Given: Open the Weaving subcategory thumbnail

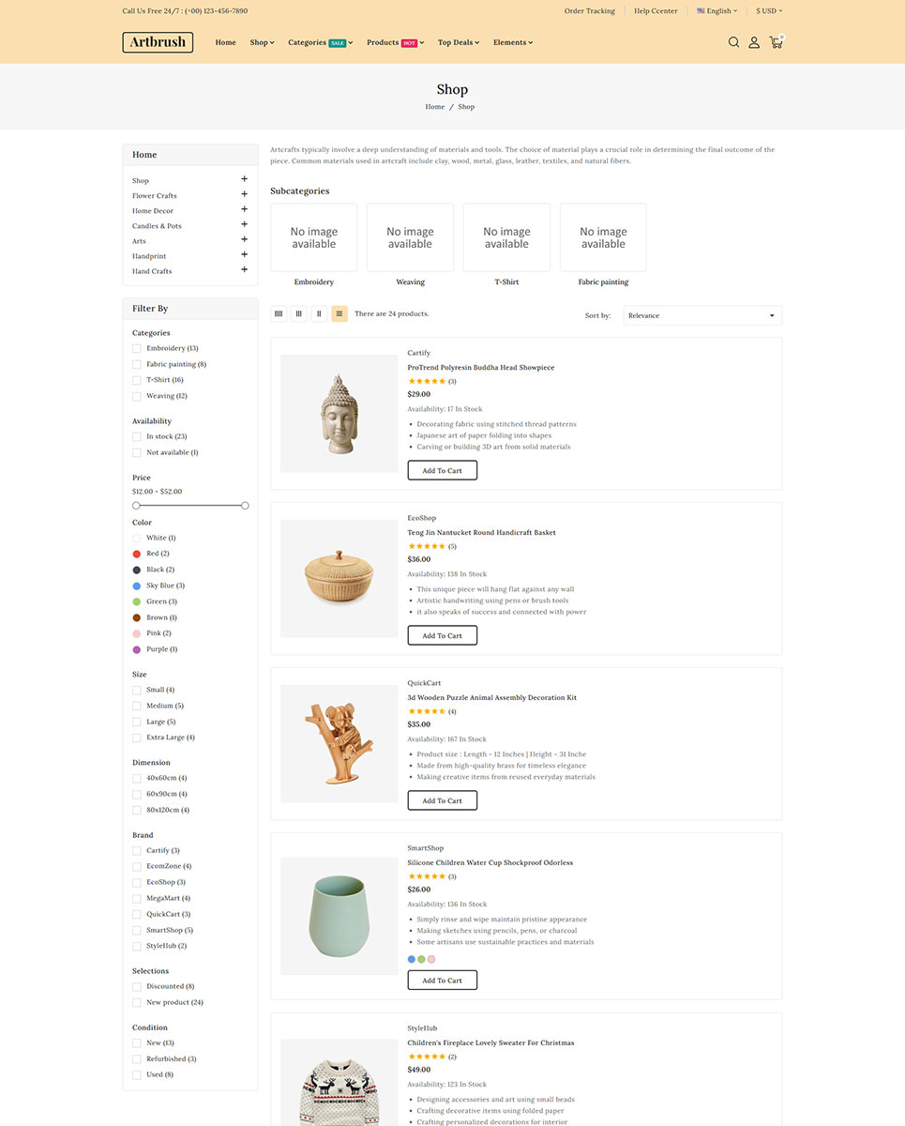Looking at the screenshot, I should pyautogui.click(x=410, y=238).
